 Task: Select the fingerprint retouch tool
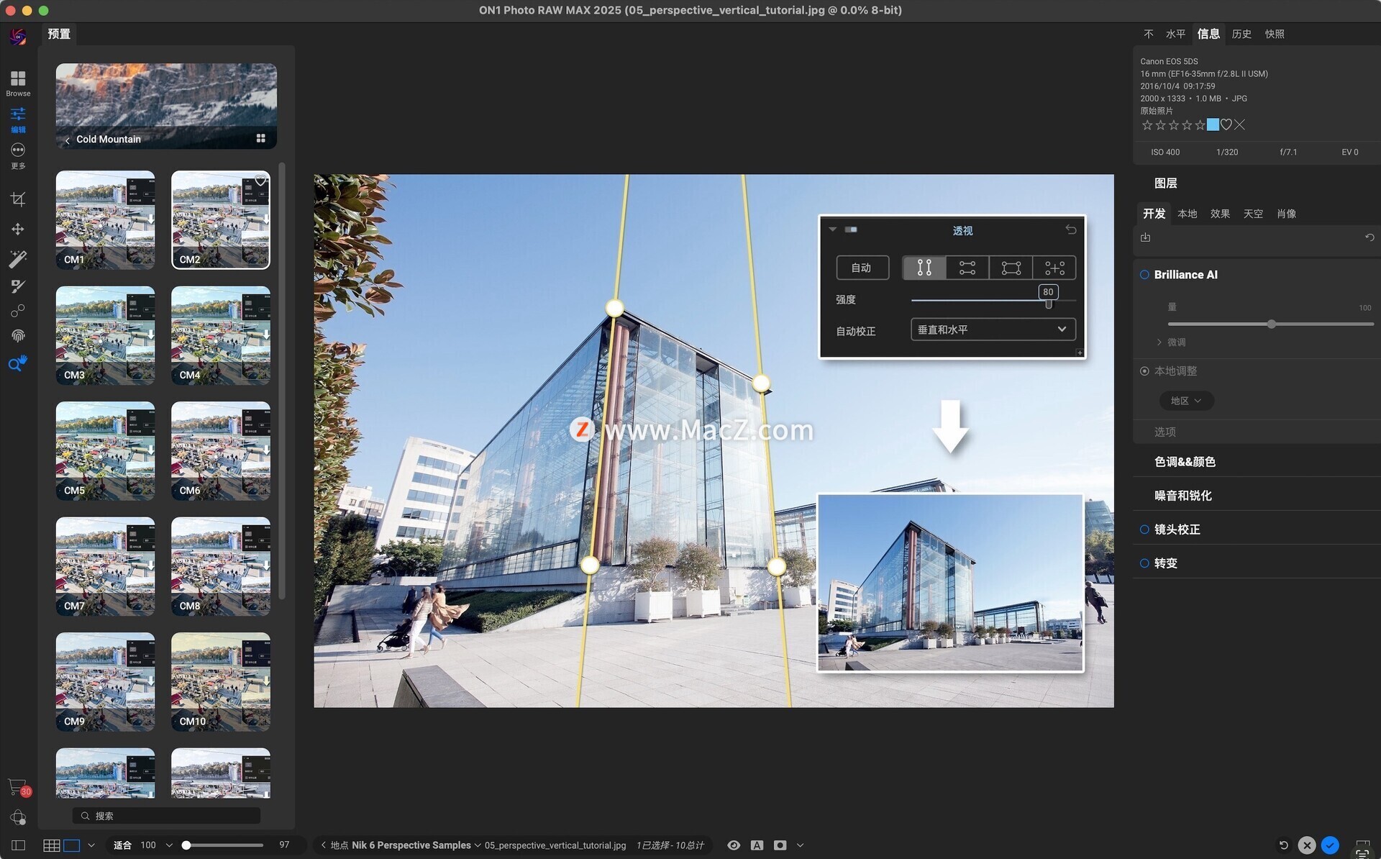(x=18, y=336)
